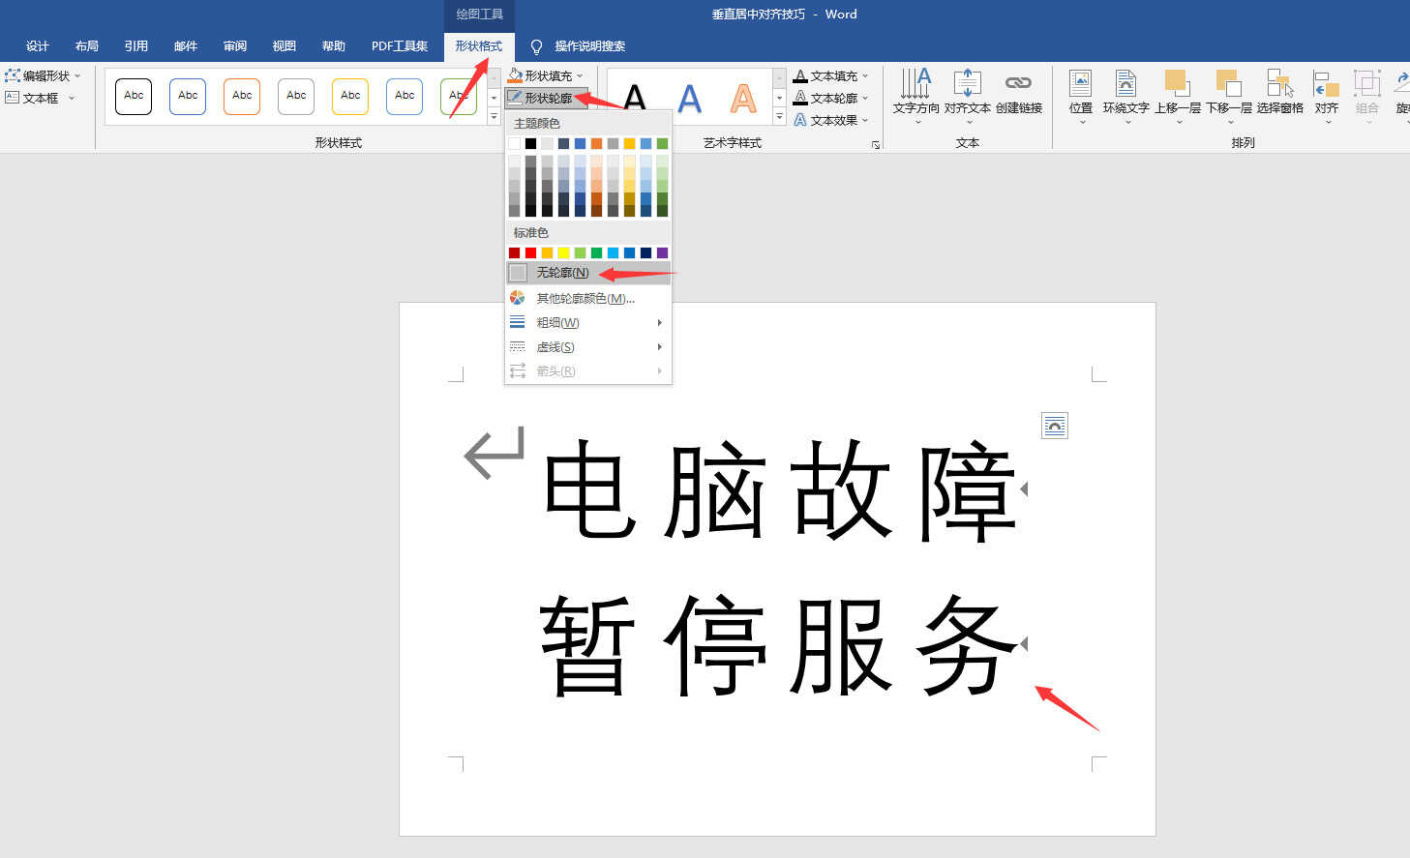Choose the blue WordArt letter A
Image resolution: width=1410 pixels, height=858 pixels.
tap(689, 98)
